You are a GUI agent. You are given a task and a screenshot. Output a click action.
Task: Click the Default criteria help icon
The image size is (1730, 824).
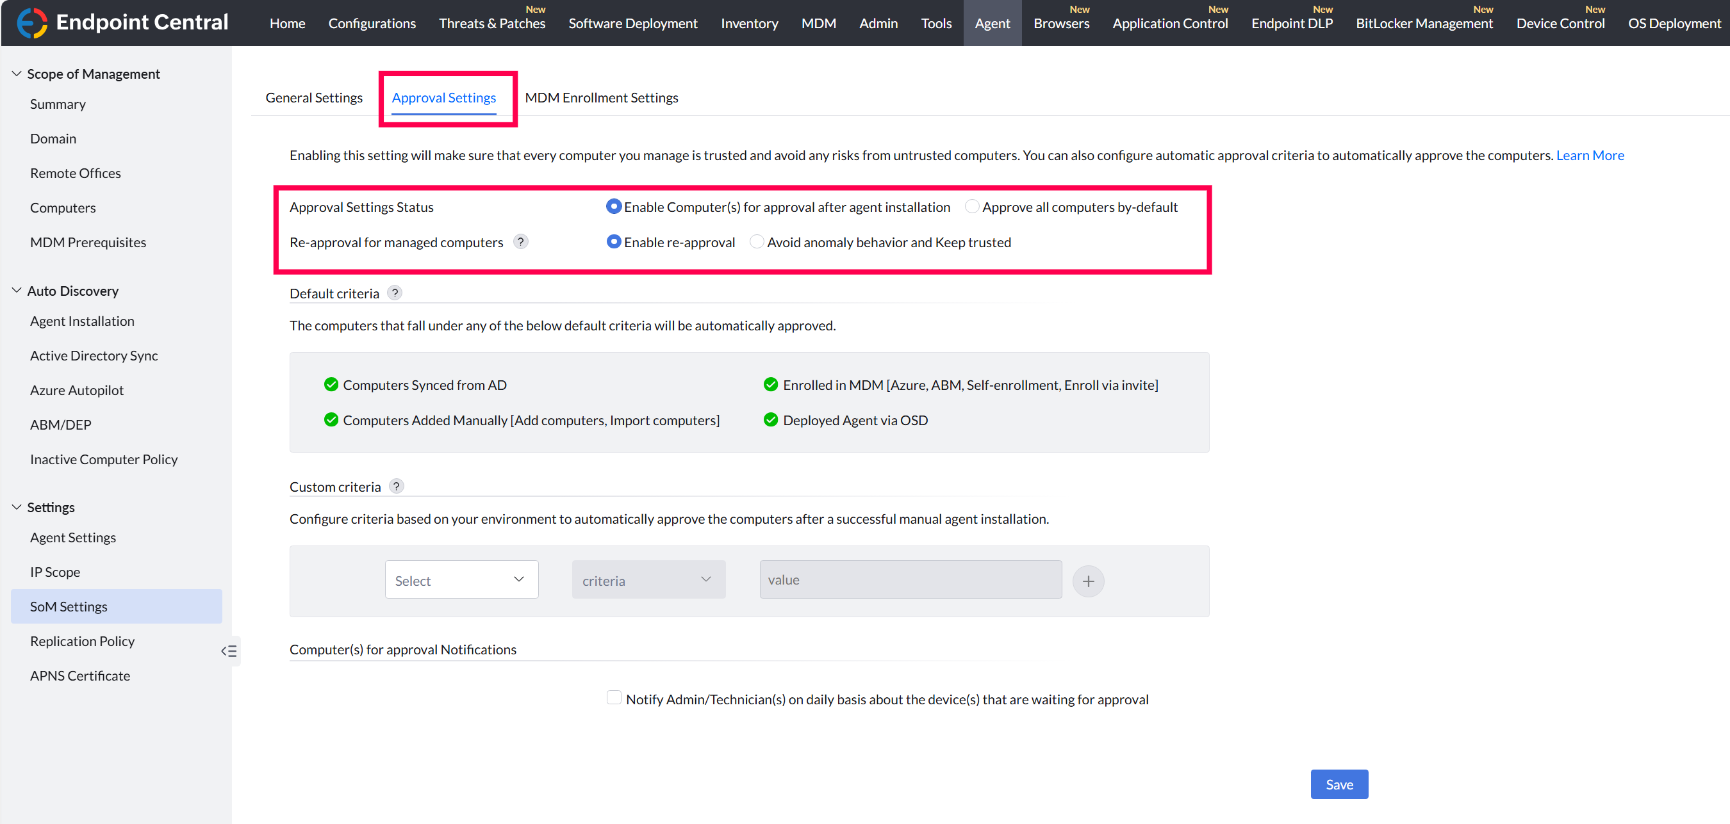tap(395, 293)
